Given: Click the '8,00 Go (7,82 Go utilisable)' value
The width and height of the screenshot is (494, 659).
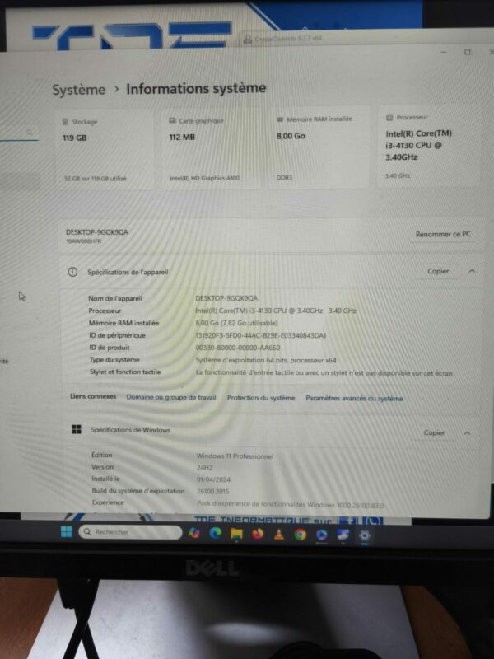Looking at the screenshot, I should tap(236, 323).
